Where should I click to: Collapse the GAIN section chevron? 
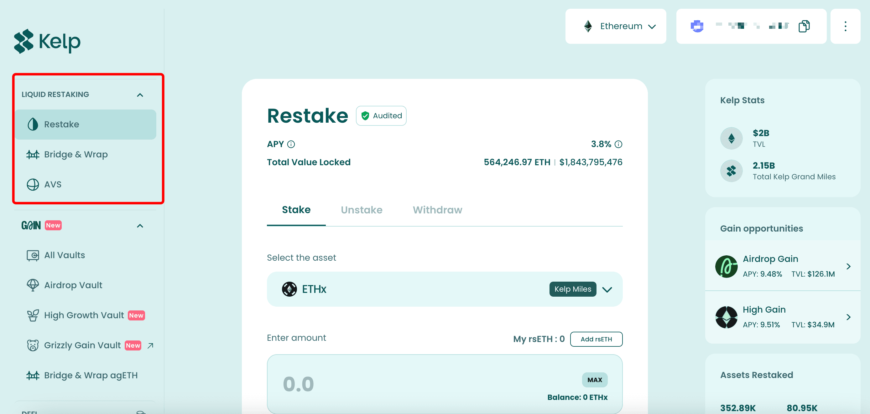pyautogui.click(x=140, y=226)
